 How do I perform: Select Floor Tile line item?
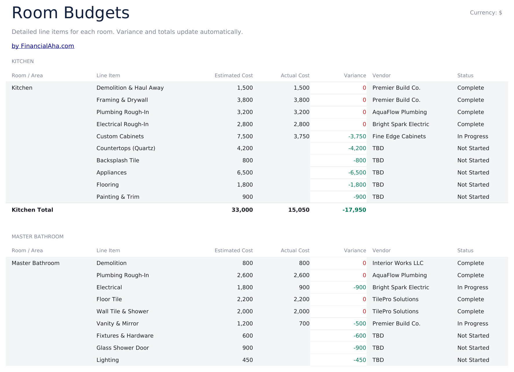[x=109, y=299]
